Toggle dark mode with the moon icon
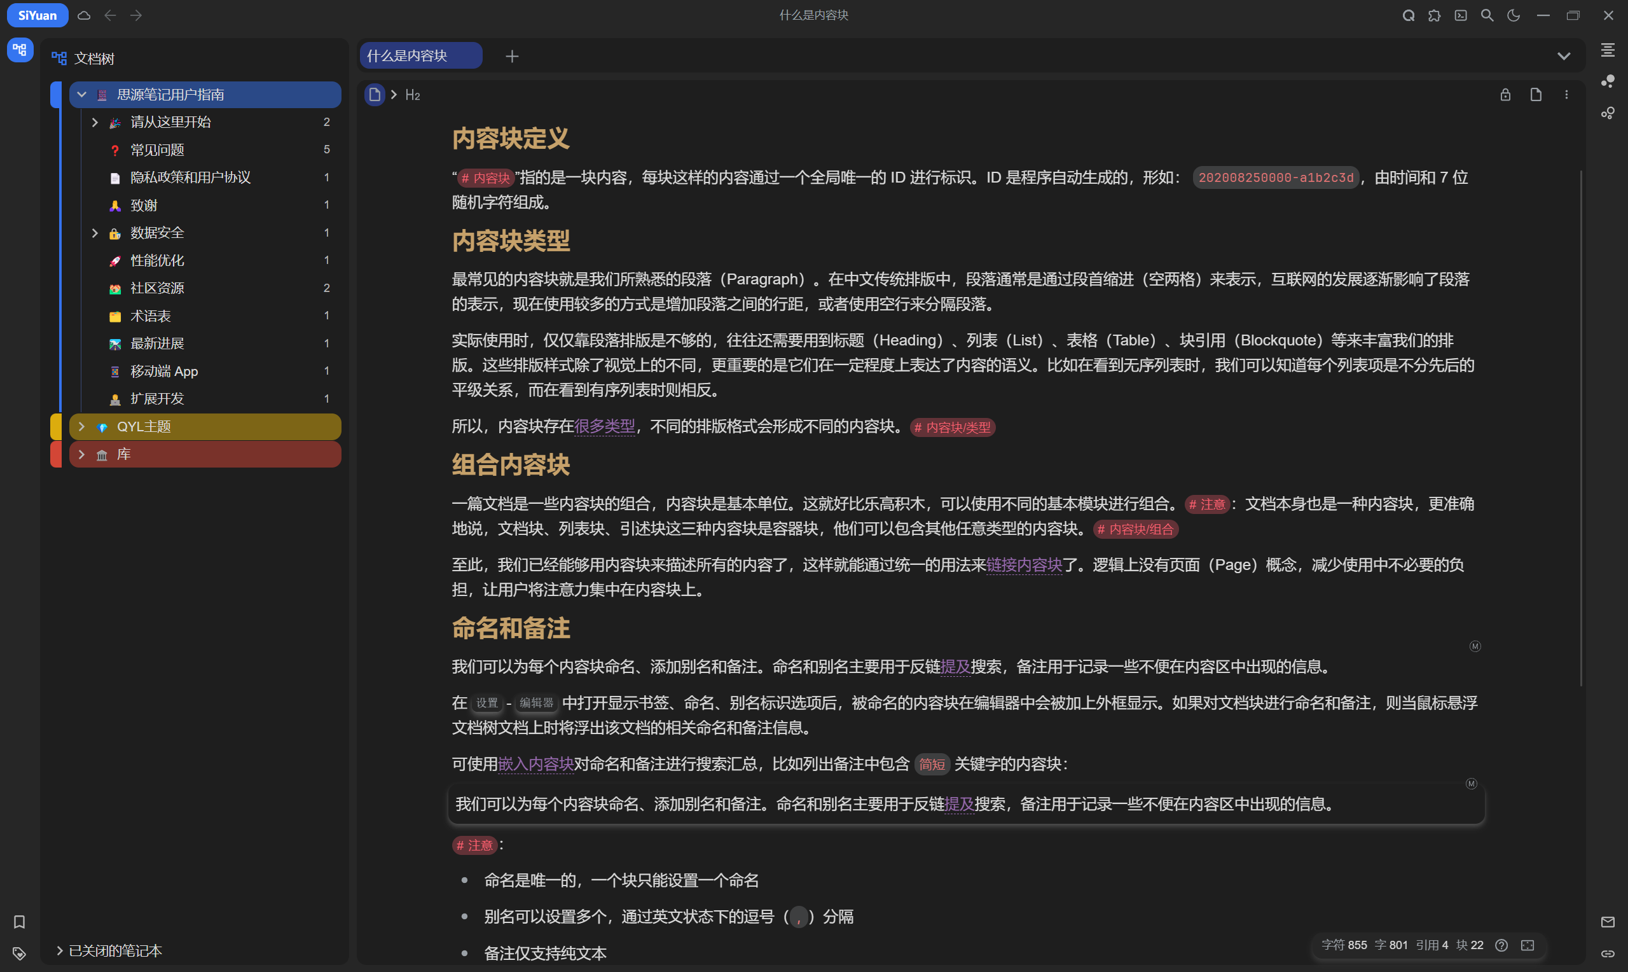Screen dimensions: 1628x972 pos(1514,15)
